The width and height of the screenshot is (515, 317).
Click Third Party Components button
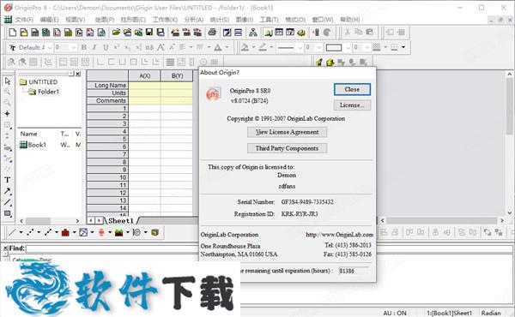pos(287,148)
